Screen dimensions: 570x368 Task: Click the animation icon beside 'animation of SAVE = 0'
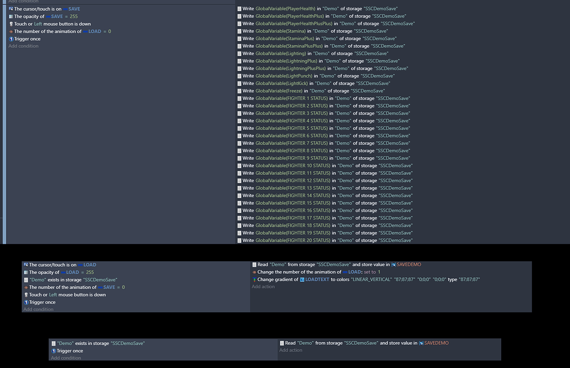coord(26,287)
